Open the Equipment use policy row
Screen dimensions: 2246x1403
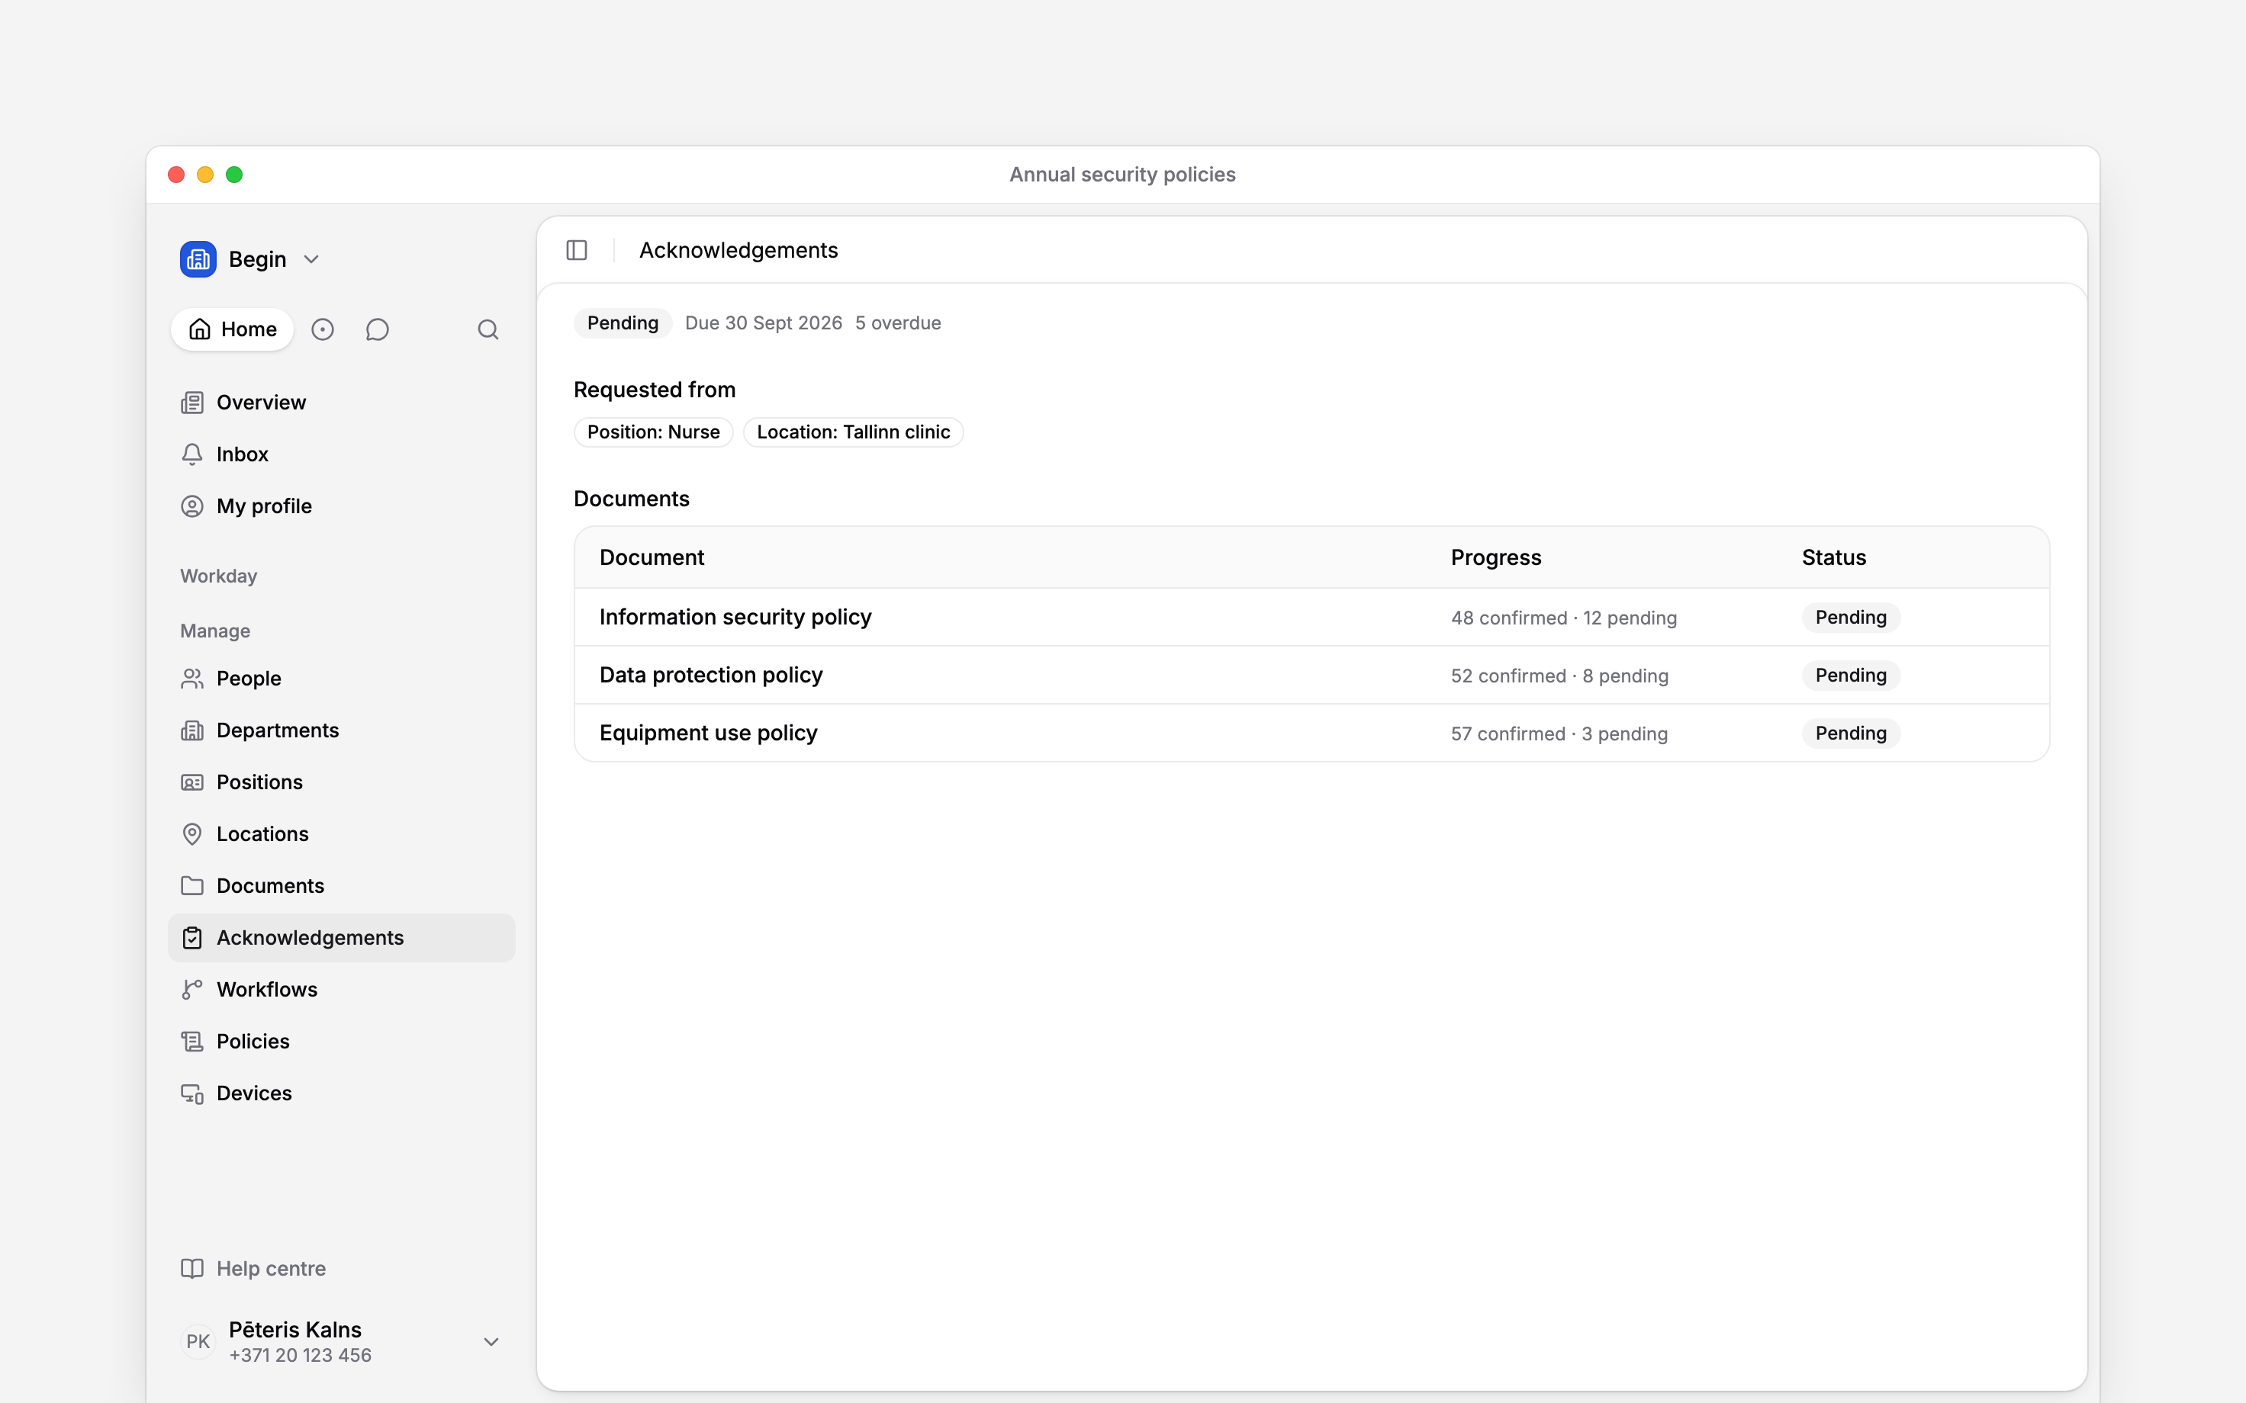point(1312,733)
